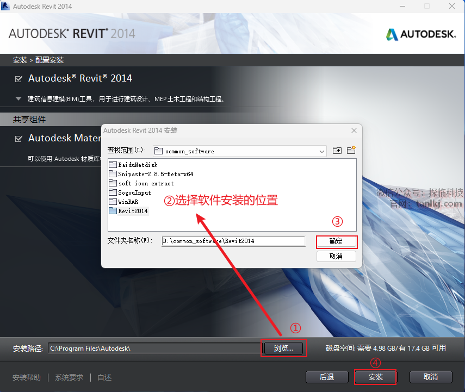
Task: Create a new folder with the dialog icon
Action: coord(351,150)
